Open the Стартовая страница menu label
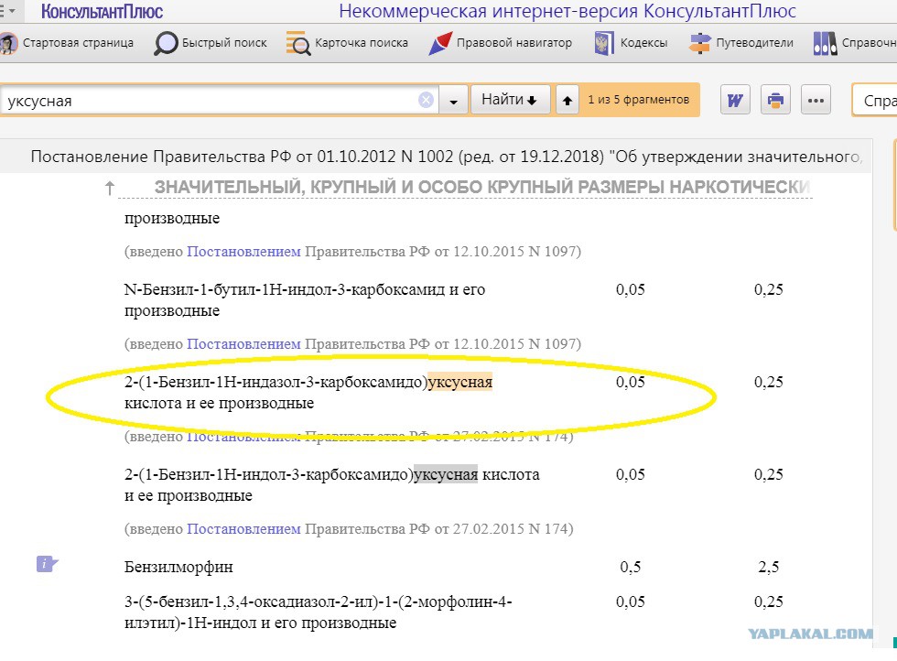 pyautogui.click(x=78, y=43)
